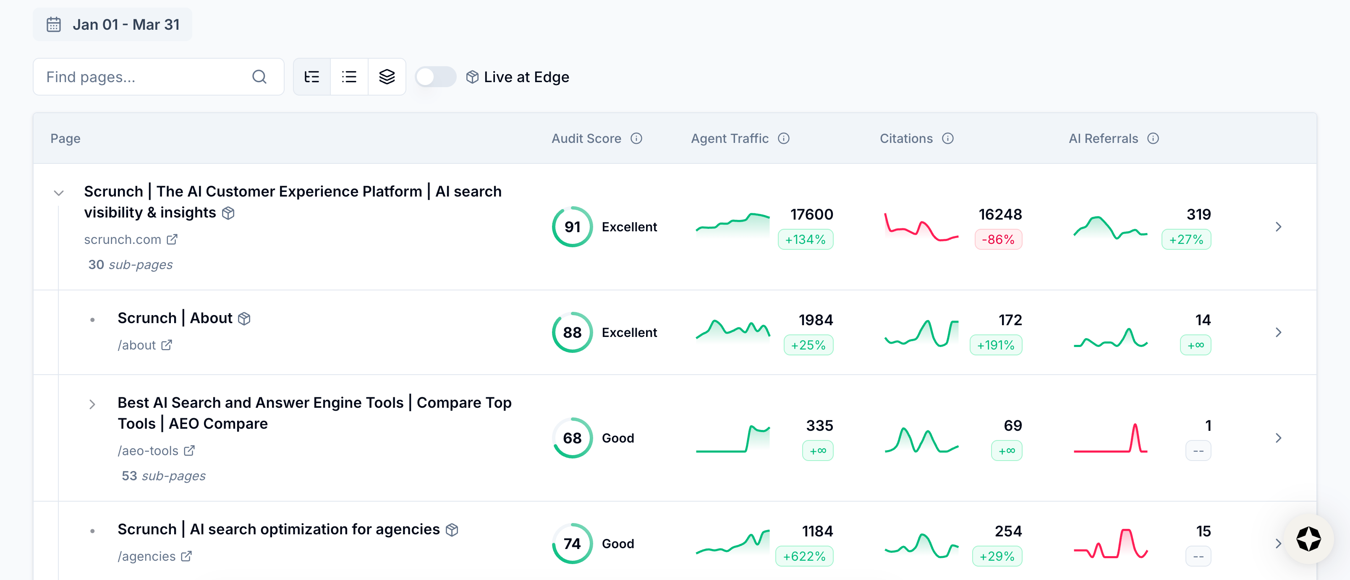
Task: Open details arrow for the homepage row
Action: coord(1278,226)
